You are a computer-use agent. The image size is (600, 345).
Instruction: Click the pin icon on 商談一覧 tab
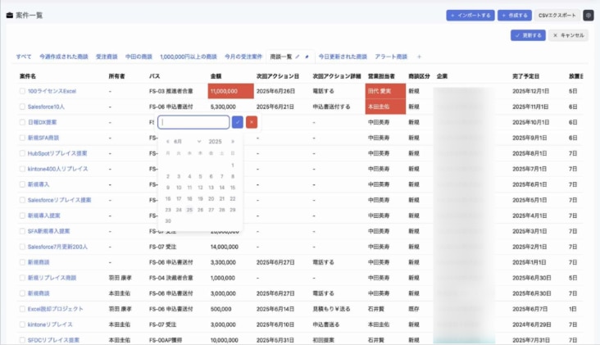[x=307, y=57]
